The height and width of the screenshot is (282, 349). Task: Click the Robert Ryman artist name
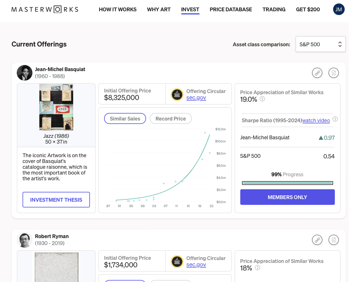tap(52, 236)
